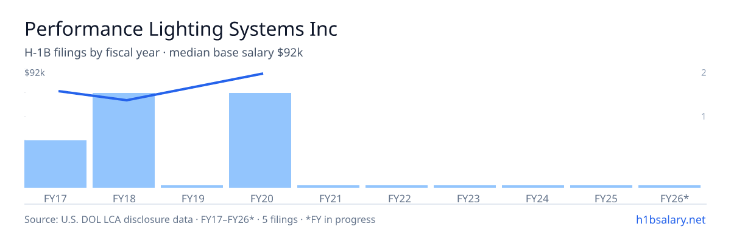Click the Performance Lighting Systems Inc title

181,30
